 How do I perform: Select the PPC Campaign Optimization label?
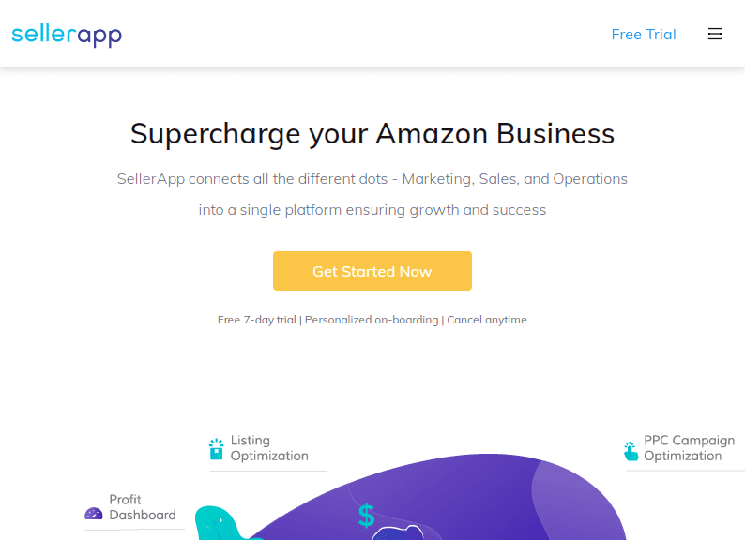689,448
